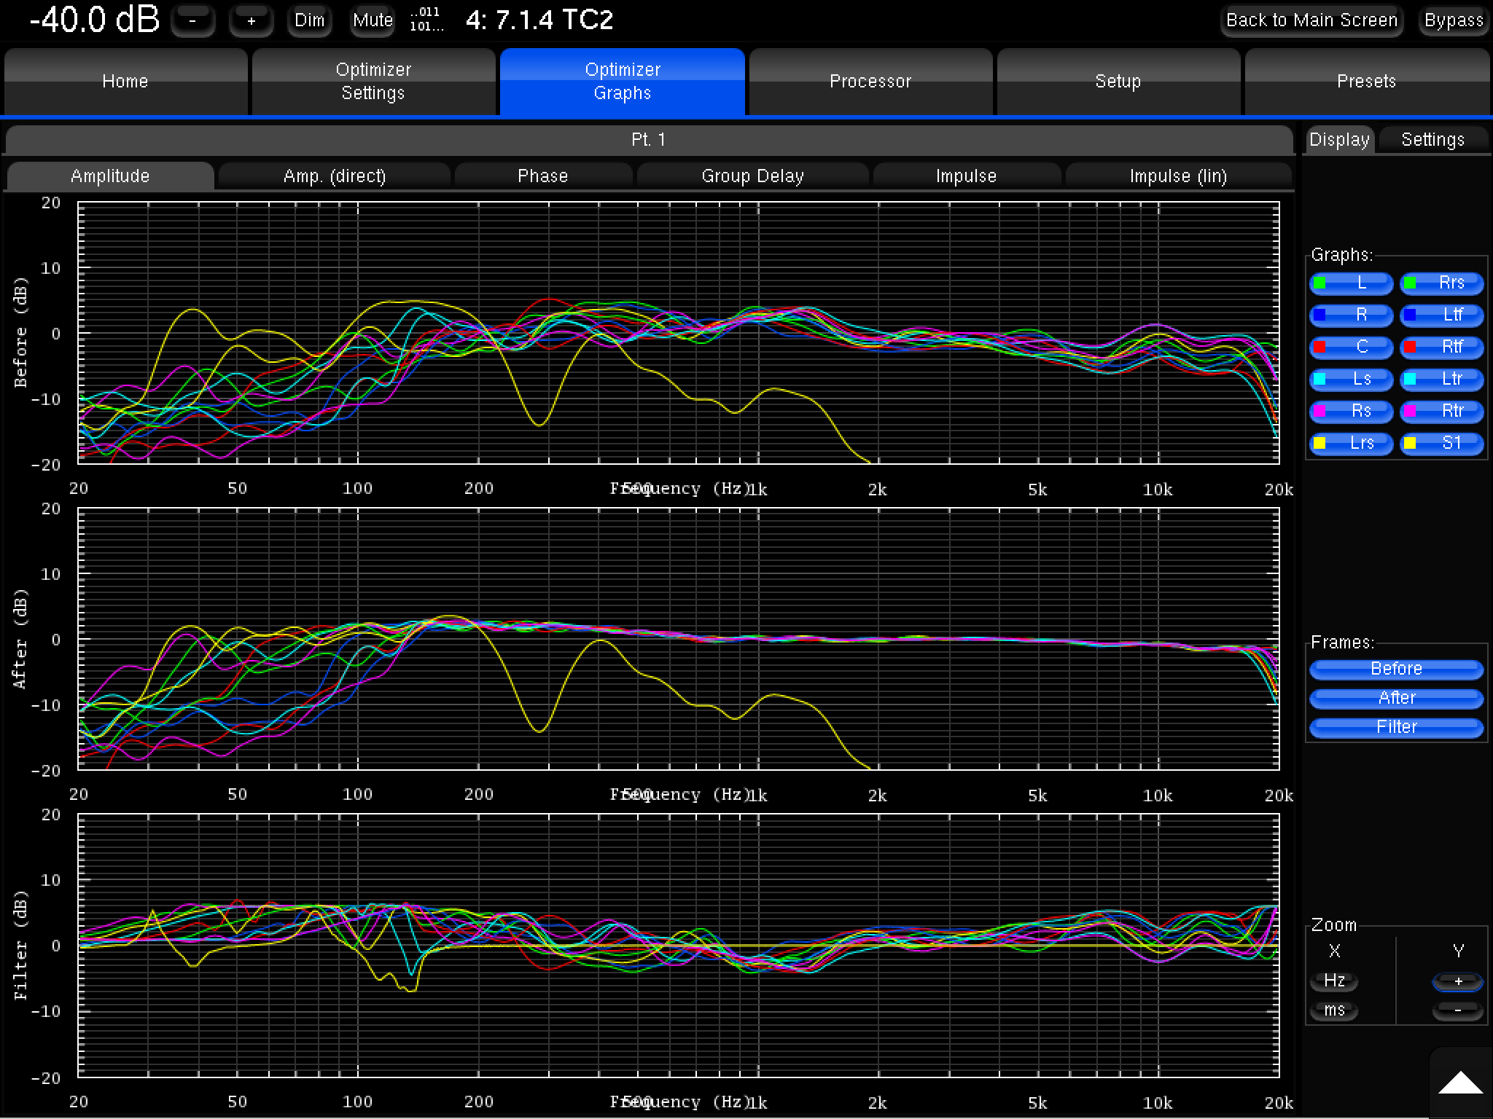Toggle the Filter frame display
Viewport: 1493px width, 1119px height.
[x=1396, y=727]
